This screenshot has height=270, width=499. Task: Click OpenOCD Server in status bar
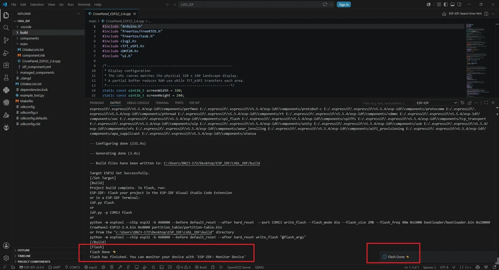click(239, 267)
